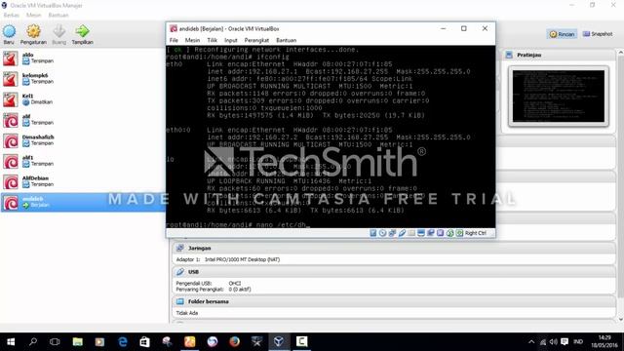
Task: Open File Explorer from taskbar
Action: pyautogui.click(x=78, y=342)
